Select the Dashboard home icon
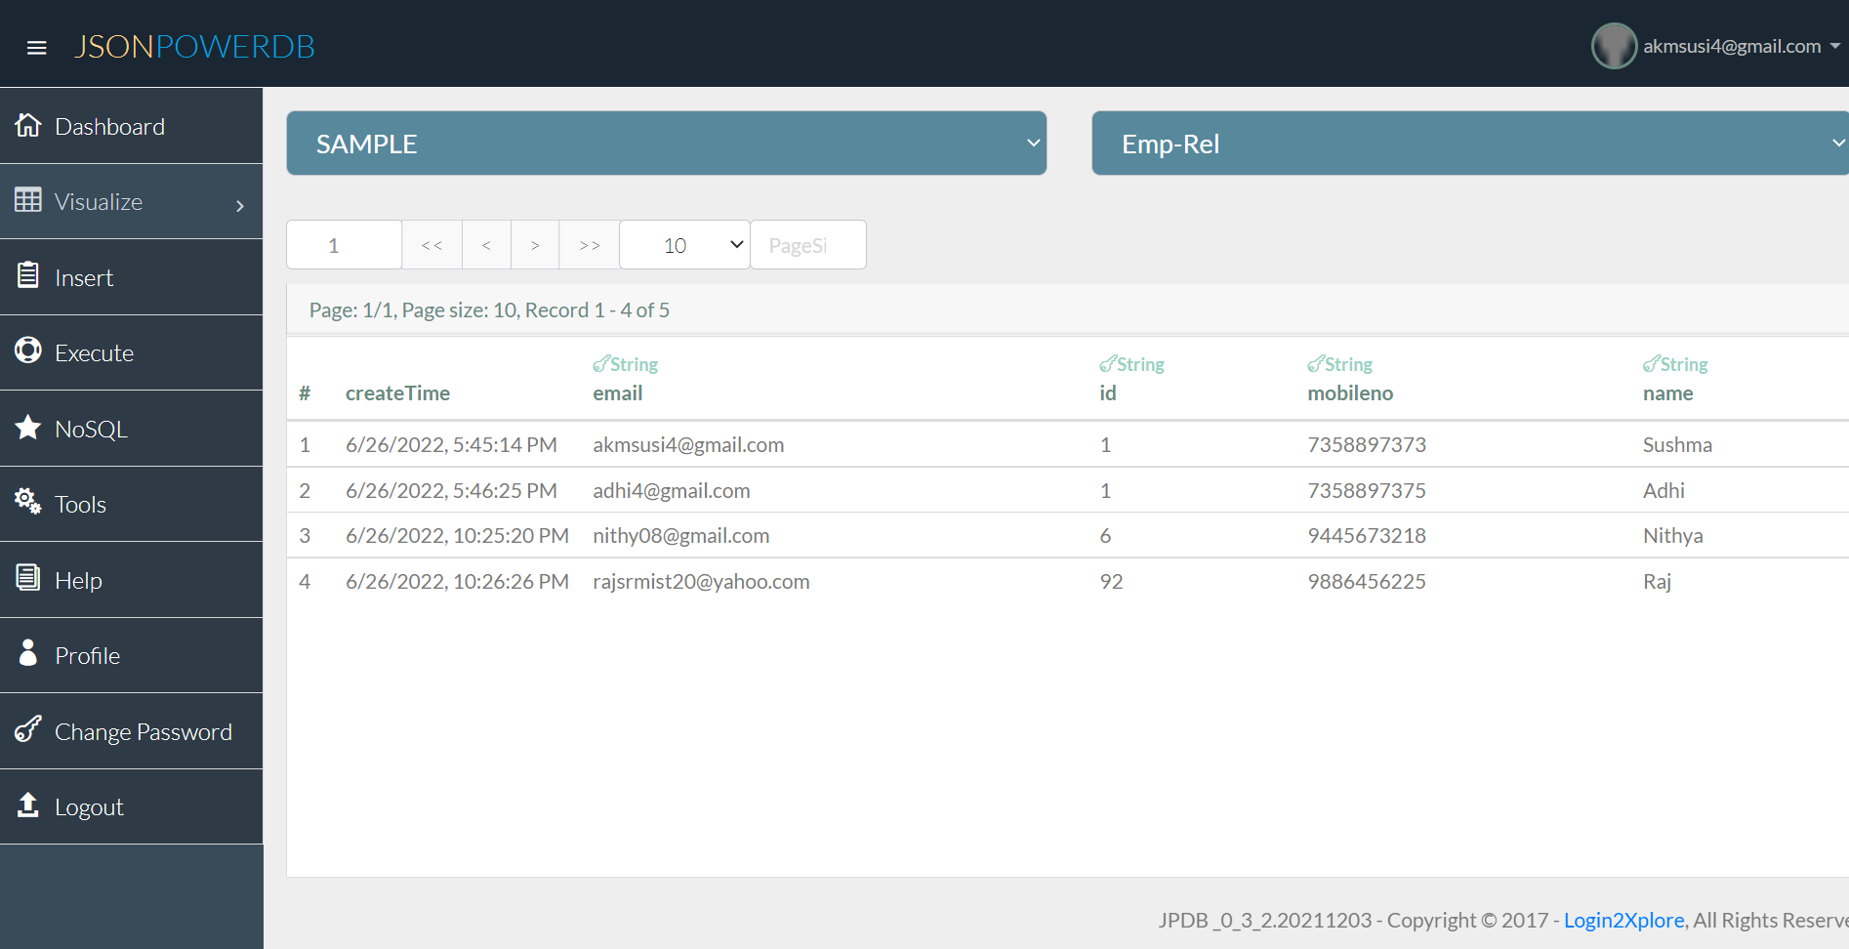Image resolution: width=1849 pixels, height=949 pixels. 28,125
